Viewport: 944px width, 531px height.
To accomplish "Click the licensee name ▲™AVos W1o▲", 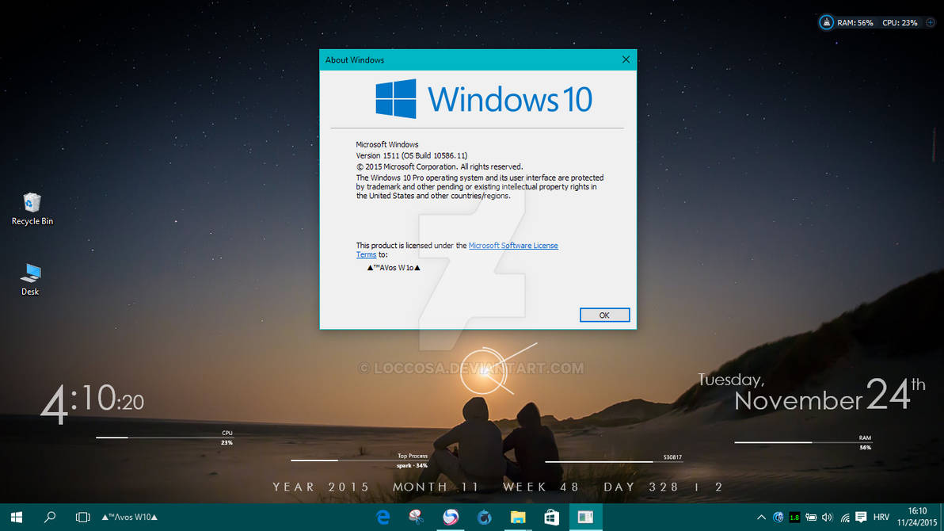I will tap(394, 268).
